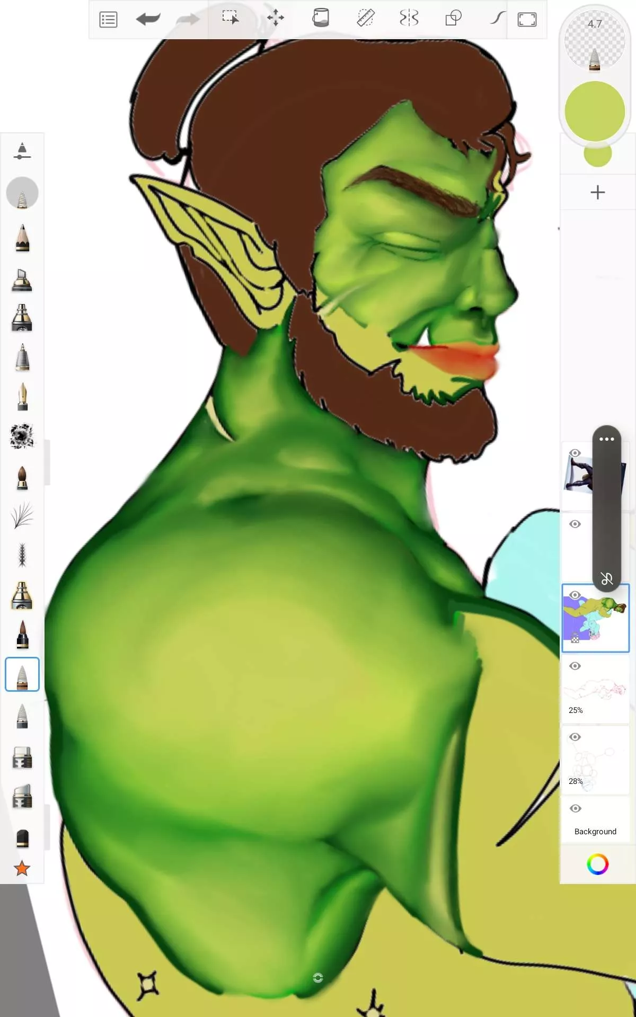
Task: Open the large green color puck
Action: click(x=595, y=111)
